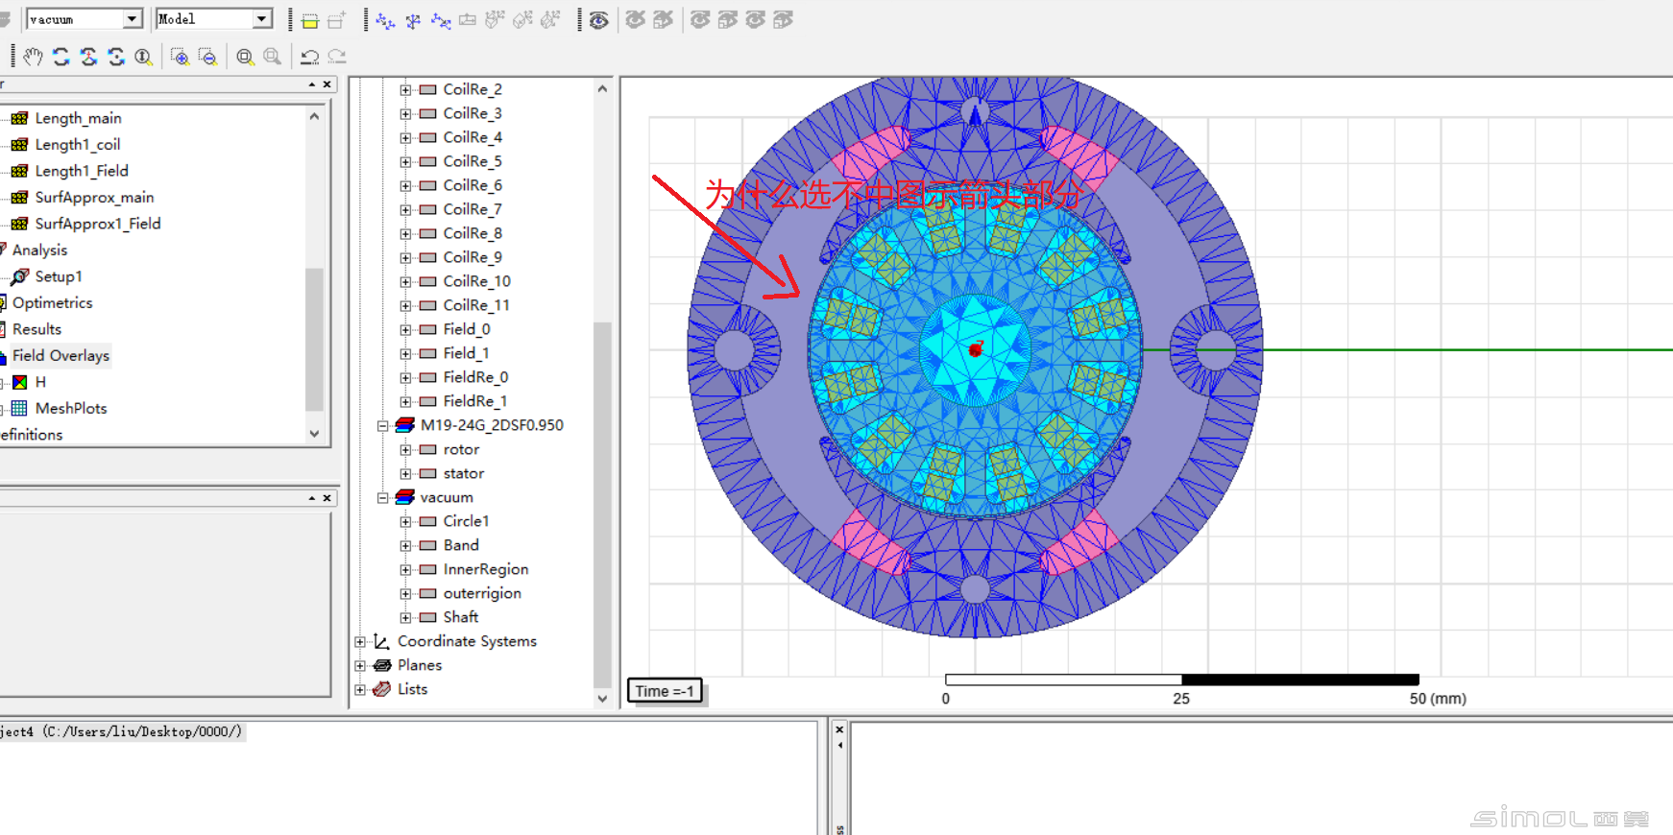Image resolution: width=1673 pixels, height=835 pixels.
Task: Click the red center point of rotor
Action: [976, 350]
